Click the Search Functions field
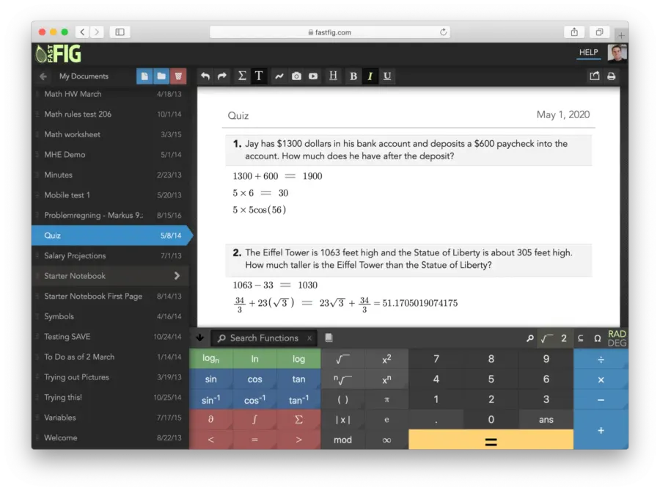 [264, 338]
